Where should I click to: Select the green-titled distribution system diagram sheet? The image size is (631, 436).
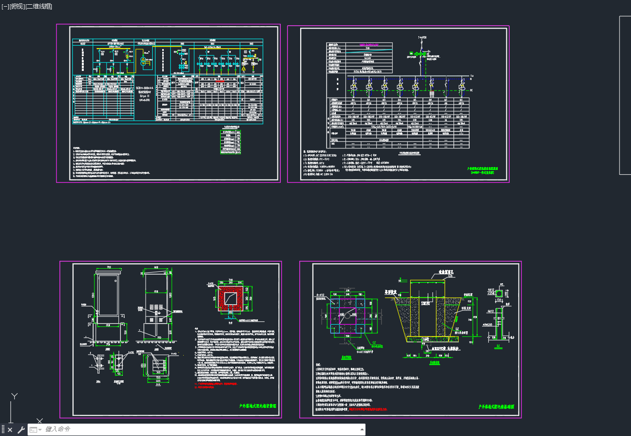398,104
